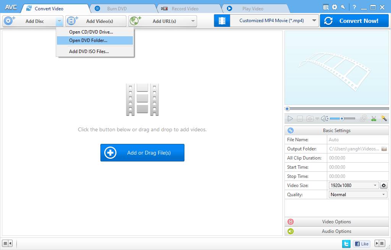
Task: Open video effects via the magic wand icon
Action: [x=384, y=118]
